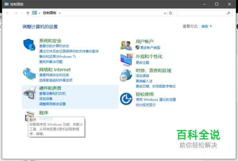Open the Clock, Language and Region icon
The width and height of the screenshot is (238, 161).
pyautogui.click(x=126, y=76)
